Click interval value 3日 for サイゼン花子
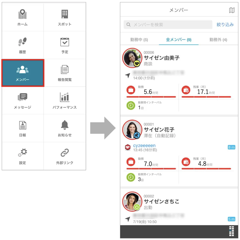This screenshot has width=240, height=240. tap(141, 179)
